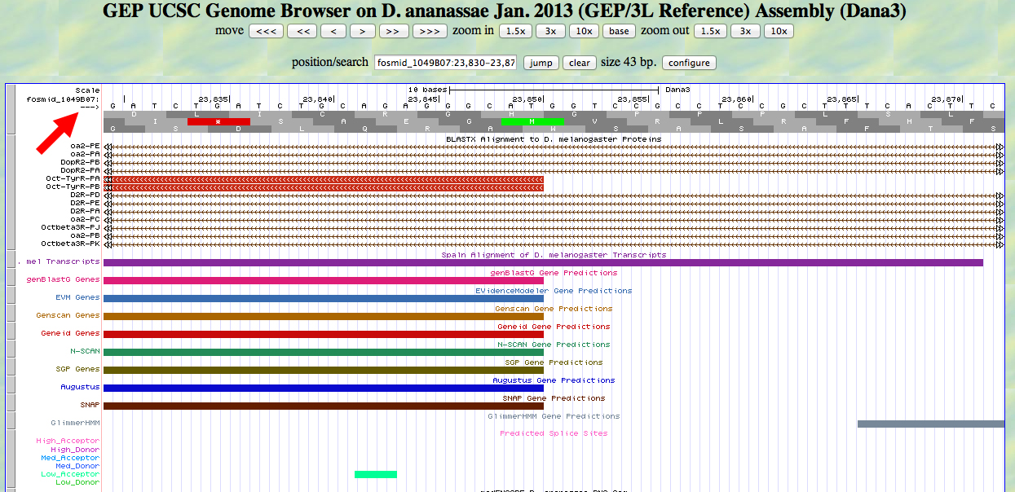Viewport: 1015px width, 492px height.
Task: Select the Oct-TyrR-PA alignment row label
Action: [73, 178]
